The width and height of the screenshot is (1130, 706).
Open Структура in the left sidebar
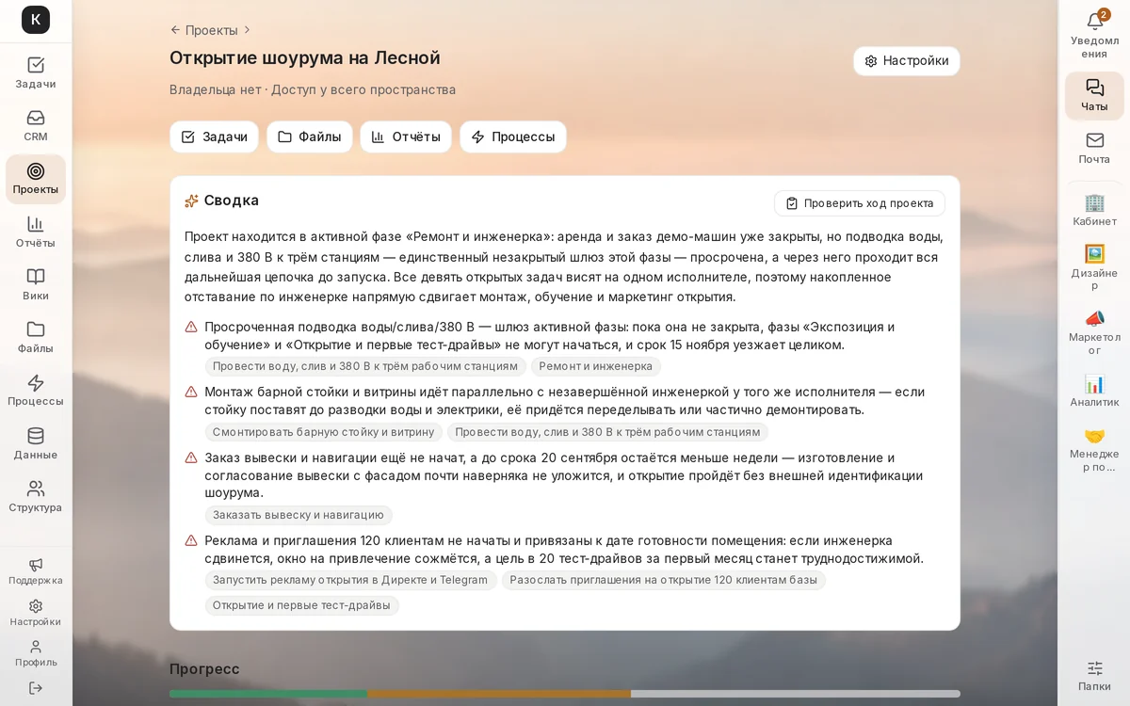tap(36, 497)
